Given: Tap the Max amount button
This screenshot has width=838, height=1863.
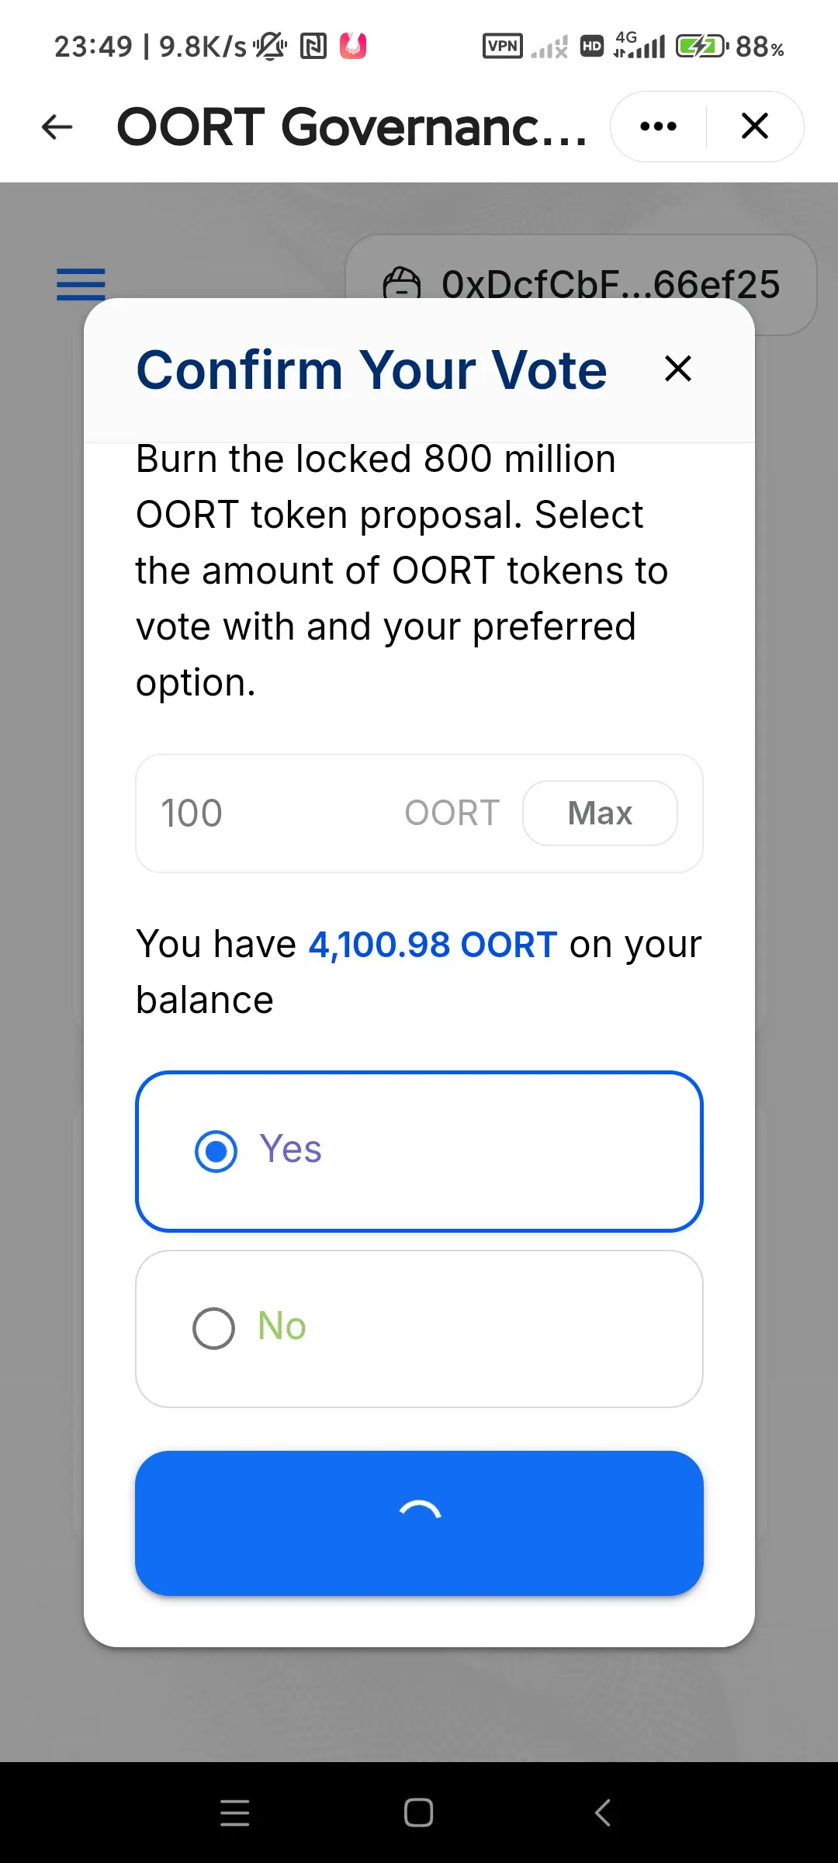Looking at the screenshot, I should tap(600, 813).
